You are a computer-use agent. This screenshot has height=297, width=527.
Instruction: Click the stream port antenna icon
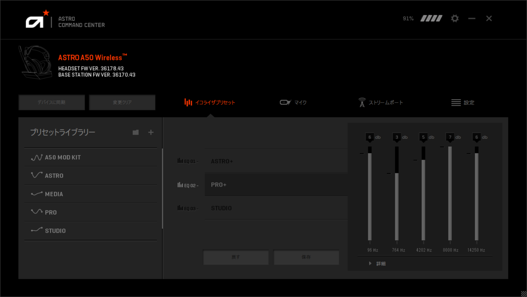(x=362, y=102)
